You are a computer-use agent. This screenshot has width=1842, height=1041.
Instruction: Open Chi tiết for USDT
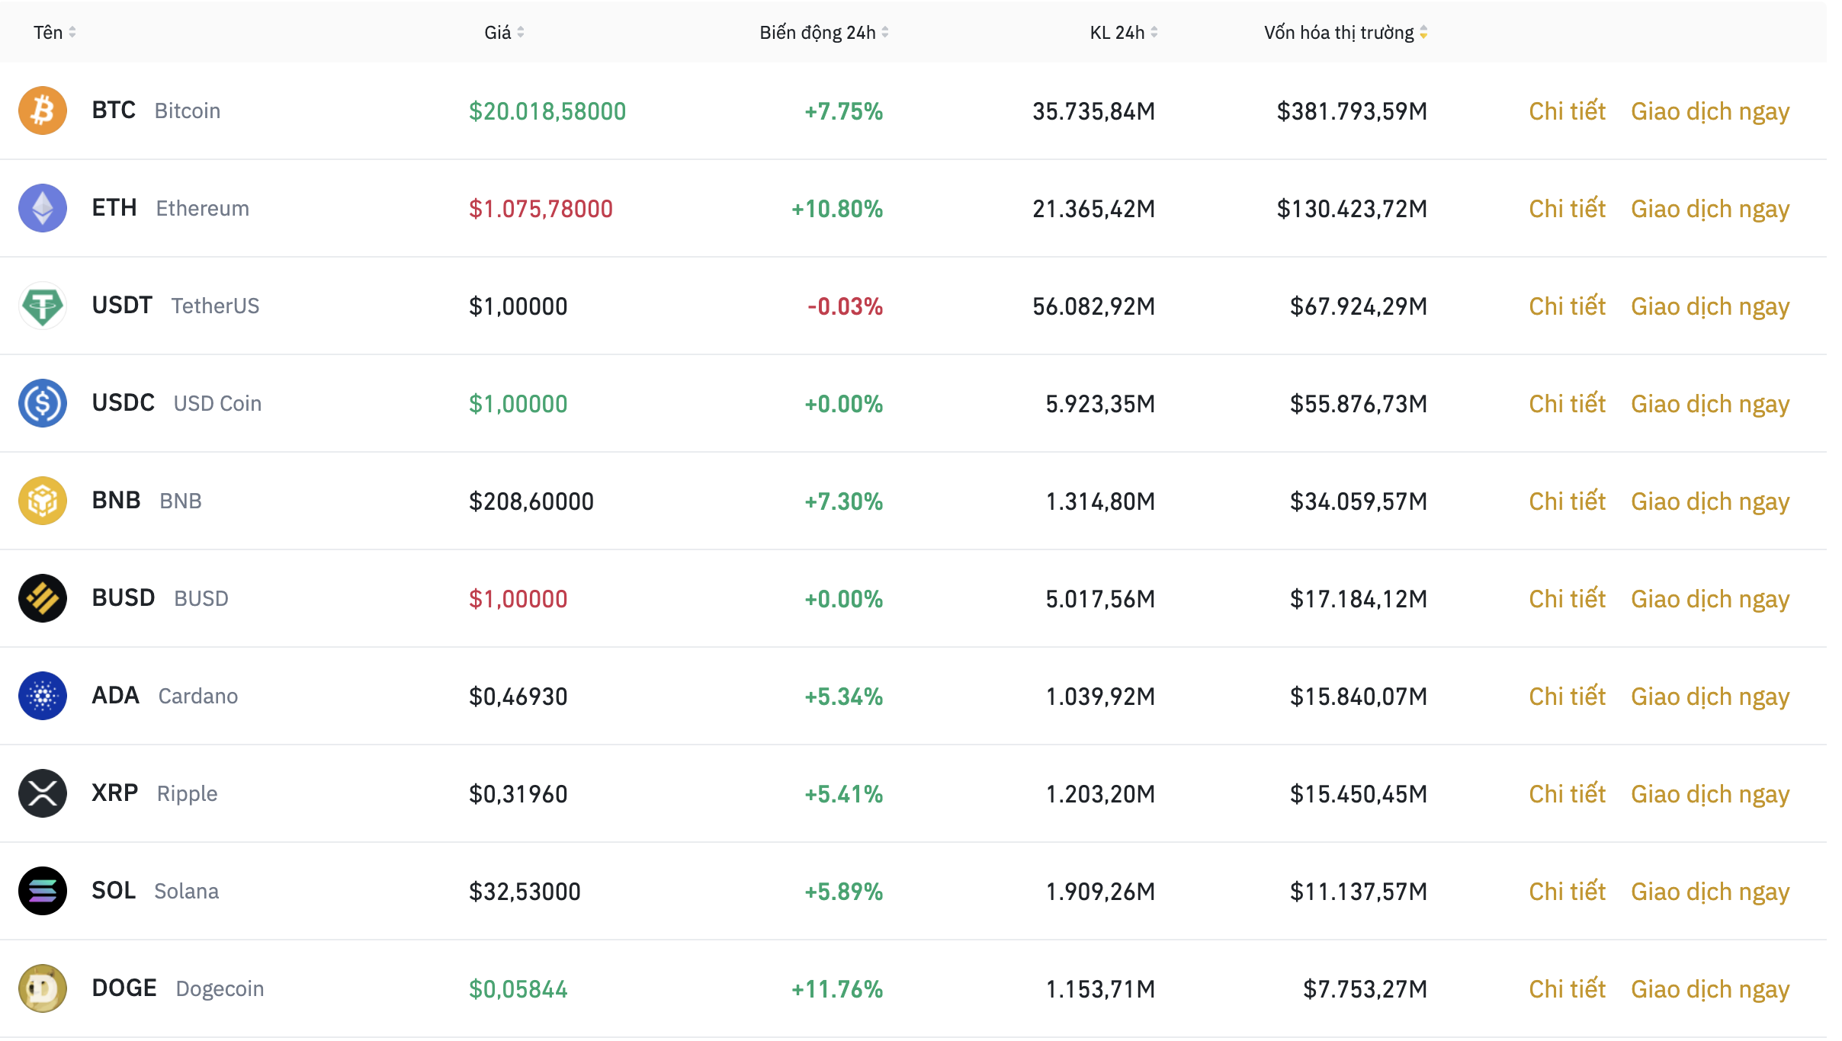[1567, 306]
